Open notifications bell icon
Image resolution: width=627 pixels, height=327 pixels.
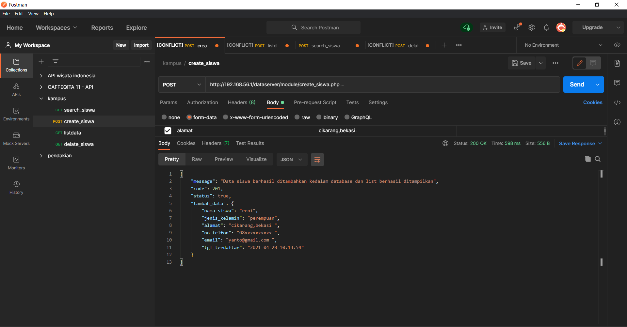coord(546,27)
